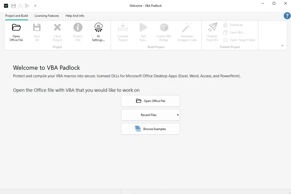The height and width of the screenshot is (194, 291).
Task: Click the Publish Final DLL icon
Action: 212,28
